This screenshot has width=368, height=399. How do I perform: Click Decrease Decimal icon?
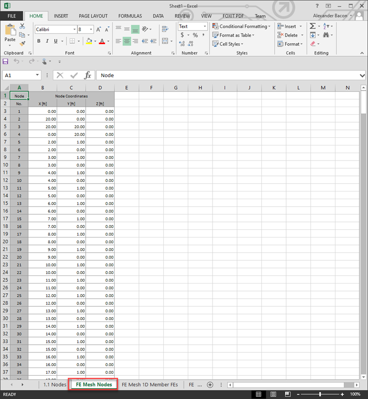[x=191, y=44]
